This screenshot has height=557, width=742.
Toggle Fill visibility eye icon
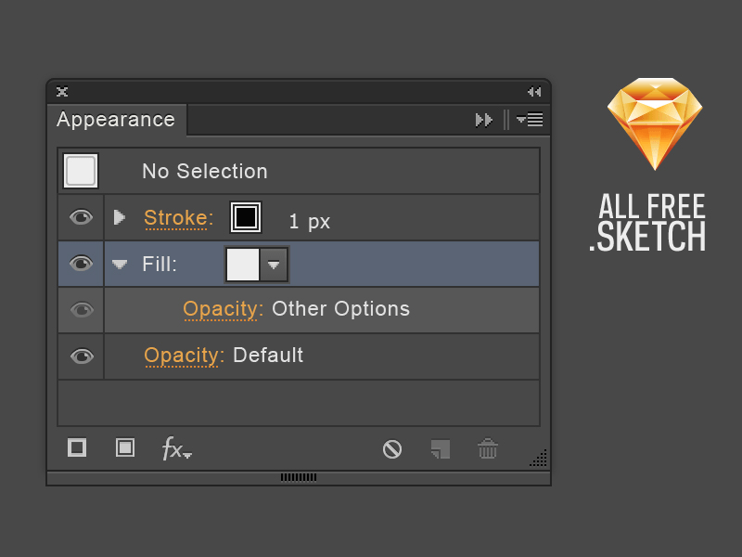coord(81,264)
